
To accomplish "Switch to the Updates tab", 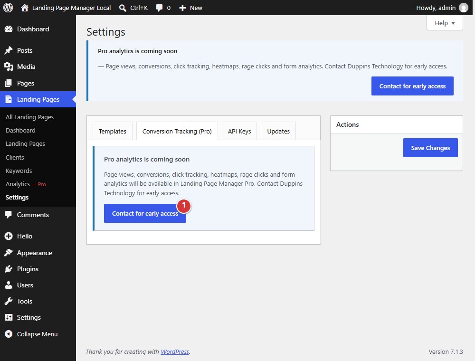I will click(278, 131).
